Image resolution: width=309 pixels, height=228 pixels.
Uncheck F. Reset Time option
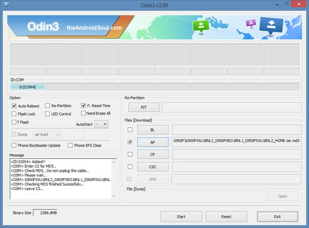83,106
